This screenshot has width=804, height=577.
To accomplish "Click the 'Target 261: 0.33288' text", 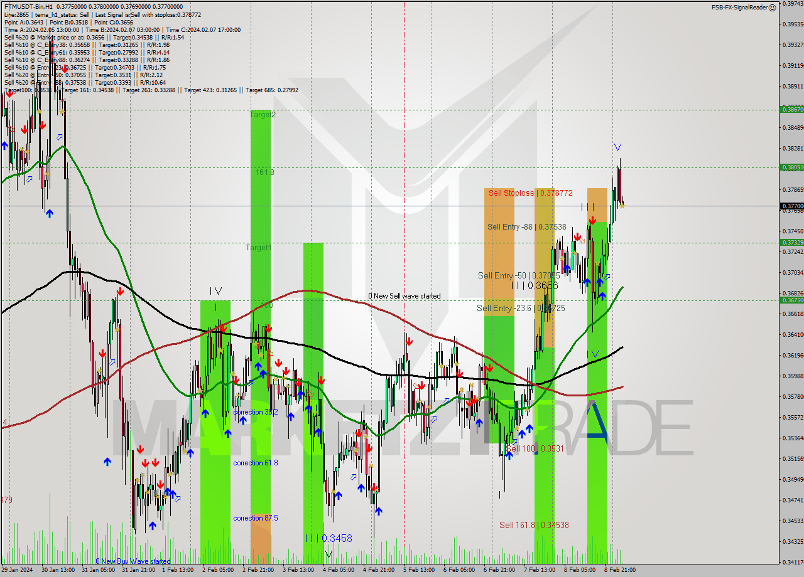I will click(x=149, y=90).
